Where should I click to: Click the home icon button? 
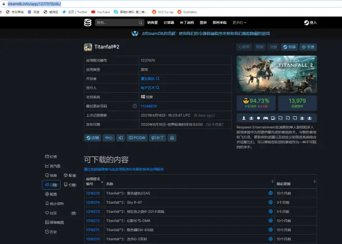tap(173, 138)
